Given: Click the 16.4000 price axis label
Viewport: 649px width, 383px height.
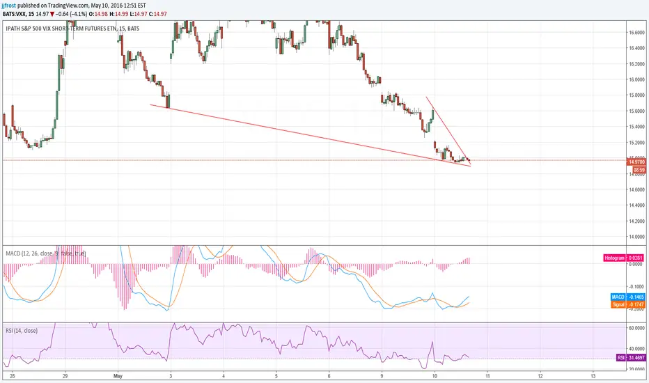Looking at the screenshot, I should [636, 48].
